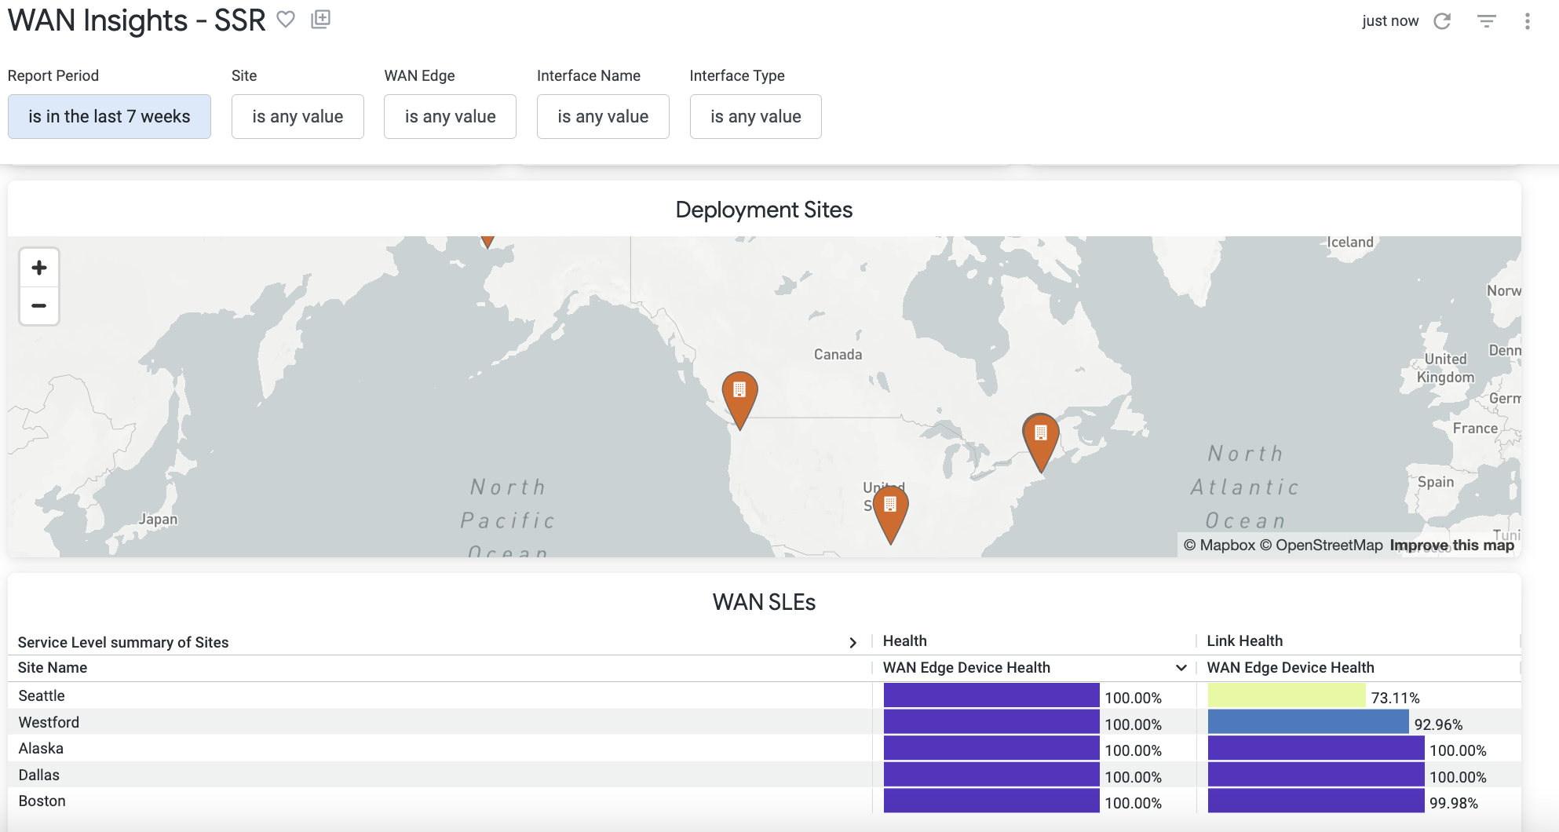Screen dimensions: 1559x832
Task: Reload dashboard data with refresh icon
Action: [1442, 21]
